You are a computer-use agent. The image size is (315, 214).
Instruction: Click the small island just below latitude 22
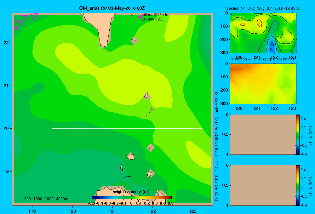point(135,41)
